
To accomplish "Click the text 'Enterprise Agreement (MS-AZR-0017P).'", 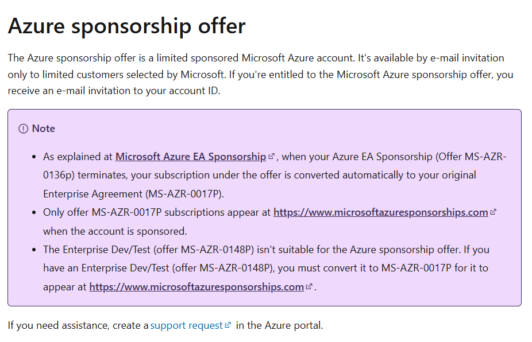I will coord(134,194).
